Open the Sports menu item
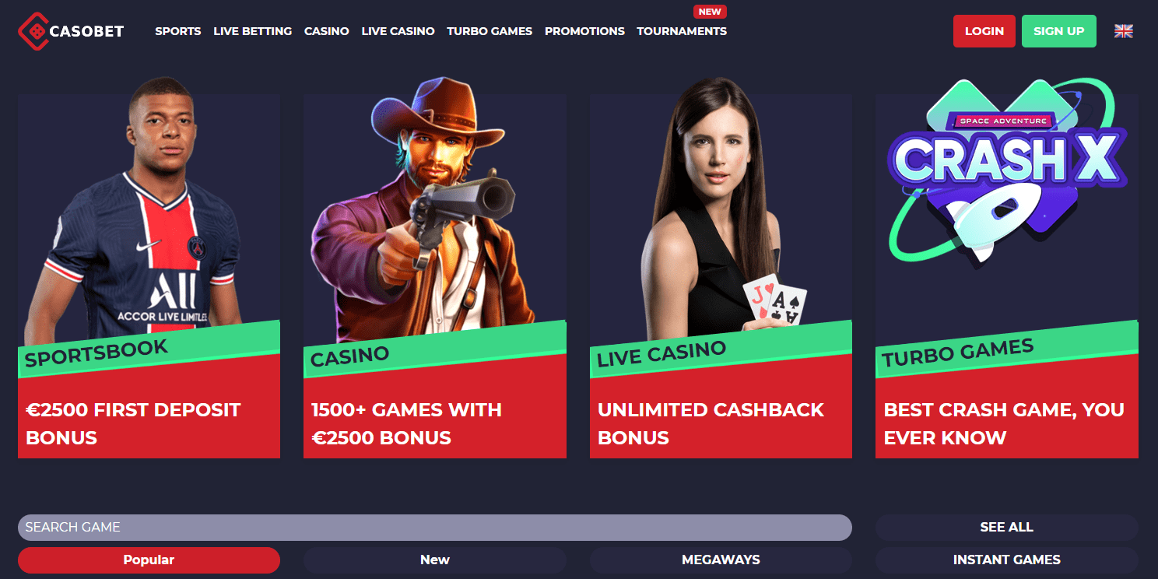Screen dimensions: 1158x579 pyautogui.click(x=178, y=31)
